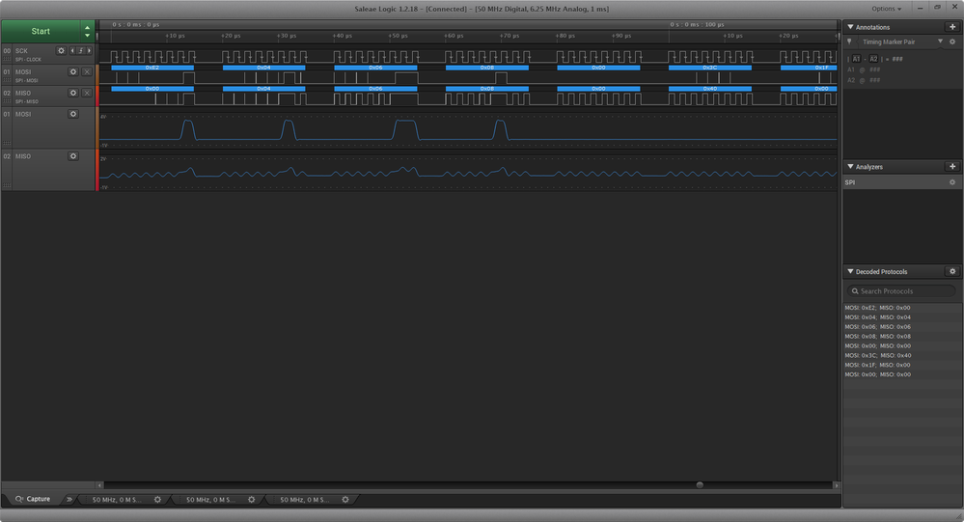Jump to next edge on SCK channel
The width and height of the screenshot is (964, 522).
[89, 51]
